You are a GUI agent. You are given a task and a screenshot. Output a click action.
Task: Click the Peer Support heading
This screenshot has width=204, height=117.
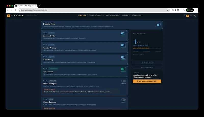(48, 72)
